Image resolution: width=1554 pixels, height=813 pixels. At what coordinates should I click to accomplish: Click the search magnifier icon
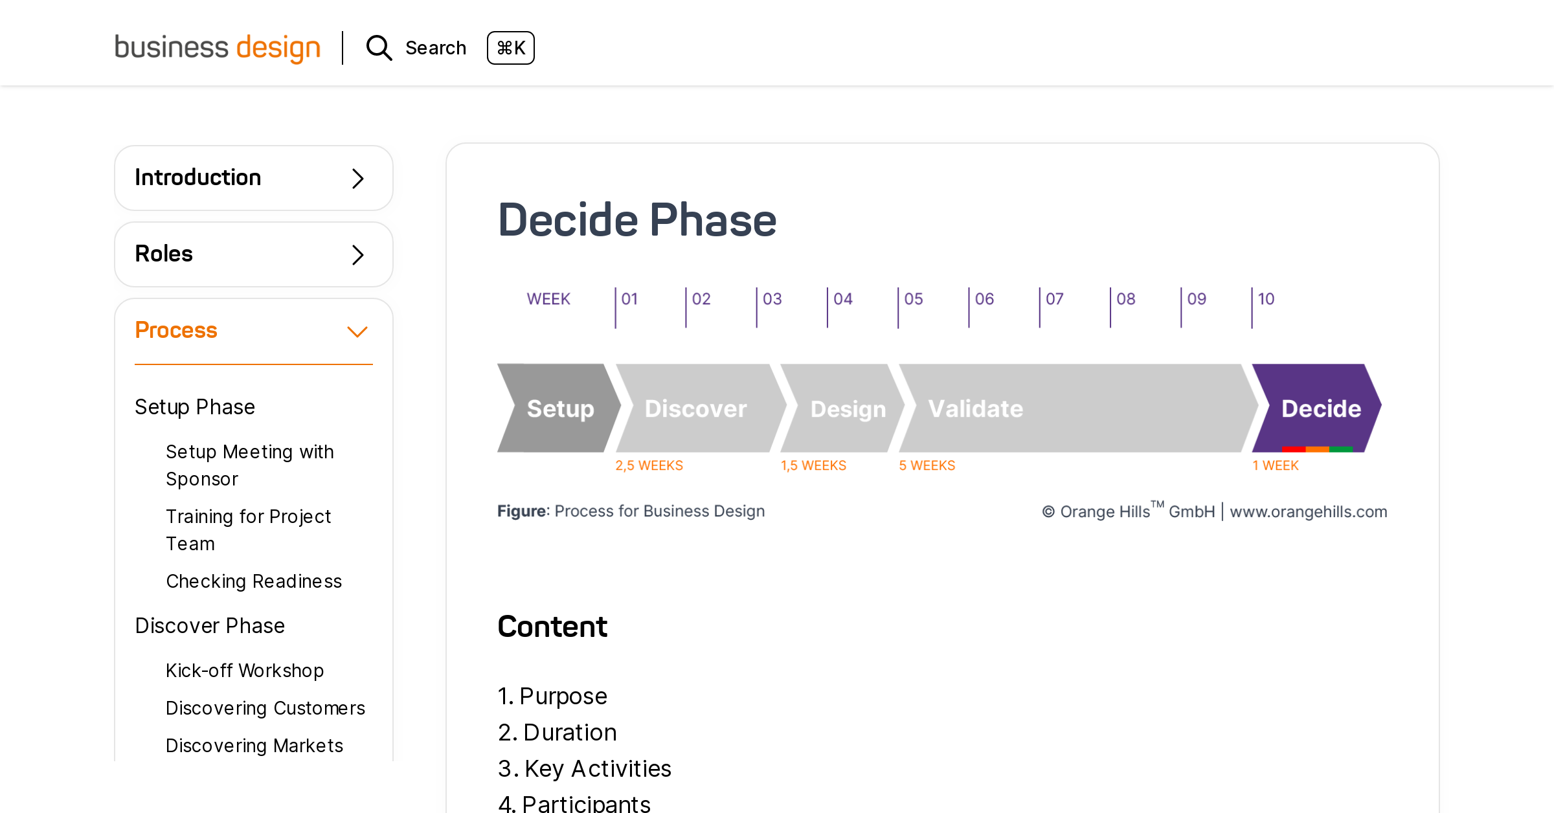pos(379,48)
